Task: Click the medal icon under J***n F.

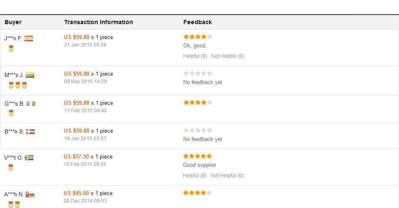Action: point(11,49)
